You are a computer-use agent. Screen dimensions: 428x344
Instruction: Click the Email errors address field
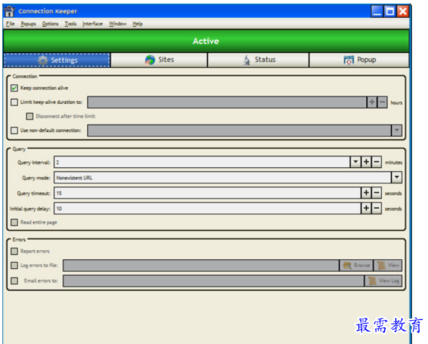pos(214,281)
